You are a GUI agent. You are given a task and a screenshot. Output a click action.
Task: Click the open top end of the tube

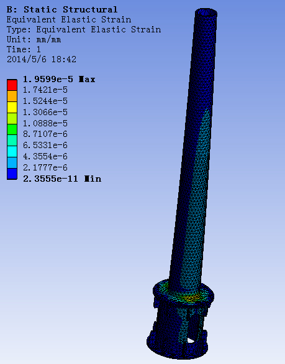pyautogui.click(x=206, y=12)
